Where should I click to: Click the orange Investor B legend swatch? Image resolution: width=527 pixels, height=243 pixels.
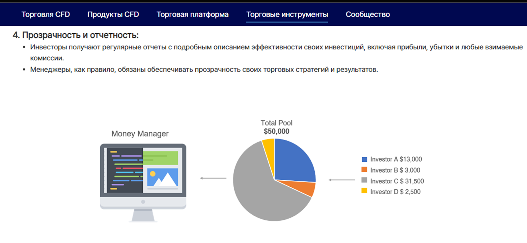364,170
